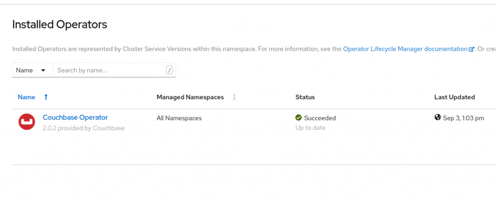
Task: Click the slash shortcut icon in search
Action: tap(170, 70)
